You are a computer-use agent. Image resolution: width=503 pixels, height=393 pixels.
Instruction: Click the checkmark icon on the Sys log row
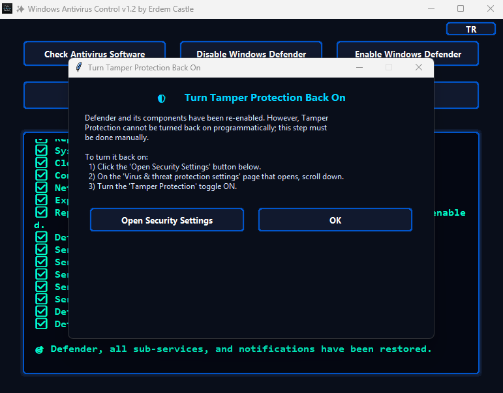coord(41,151)
